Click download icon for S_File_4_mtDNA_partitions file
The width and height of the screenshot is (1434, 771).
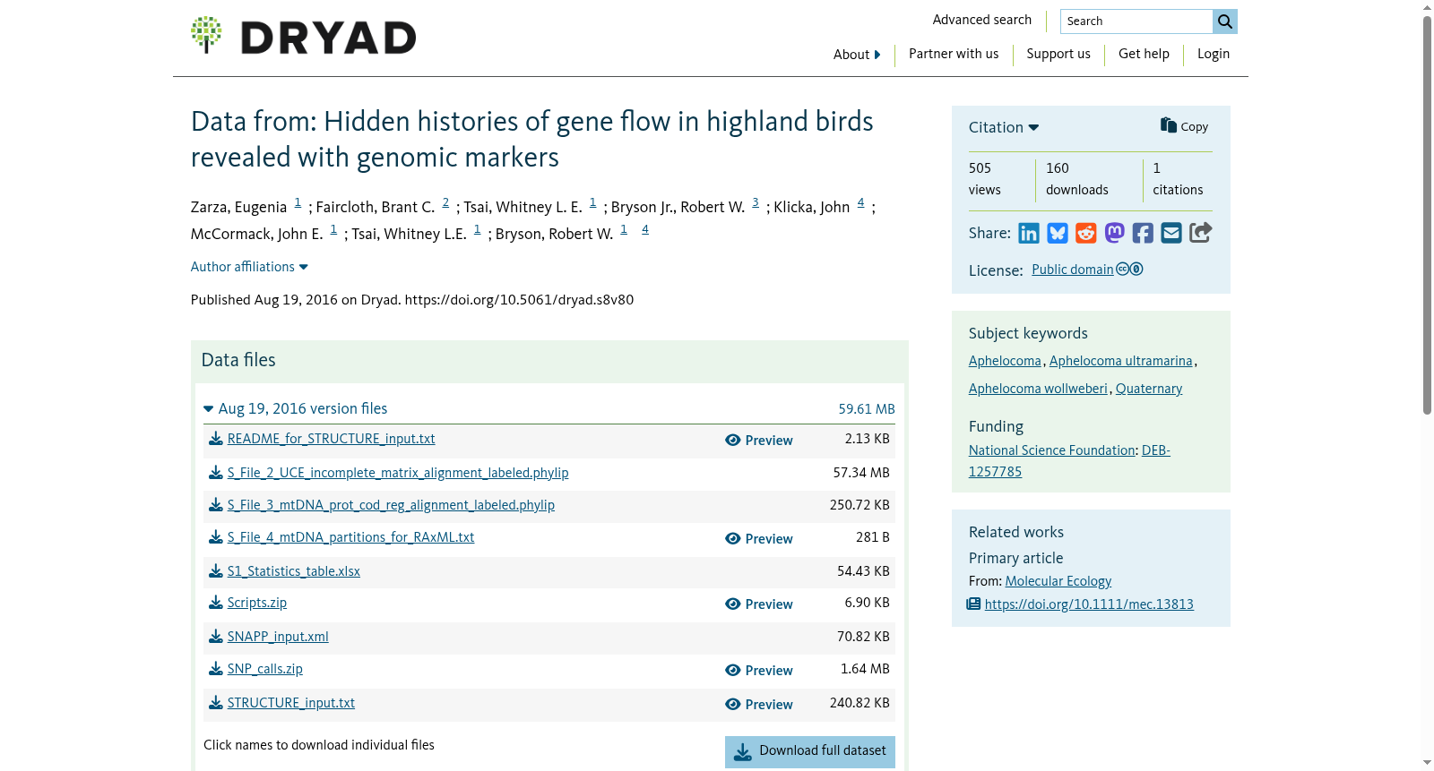216,537
